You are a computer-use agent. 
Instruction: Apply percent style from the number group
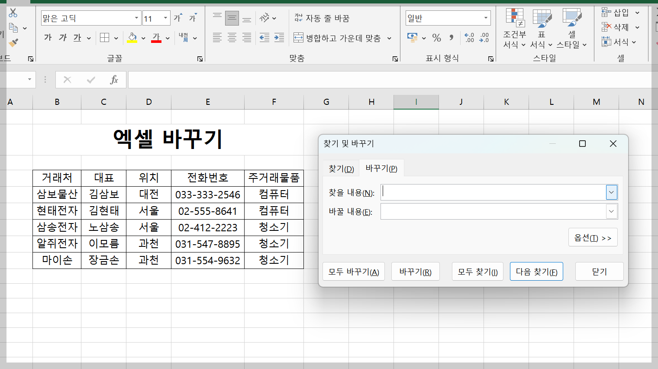coord(436,38)
